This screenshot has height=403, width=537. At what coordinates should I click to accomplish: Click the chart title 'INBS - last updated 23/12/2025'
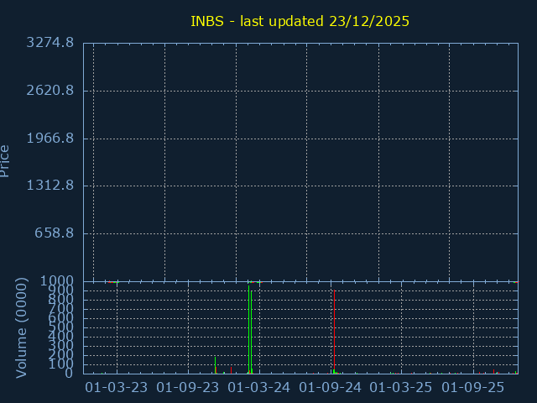tap(300, 21)
